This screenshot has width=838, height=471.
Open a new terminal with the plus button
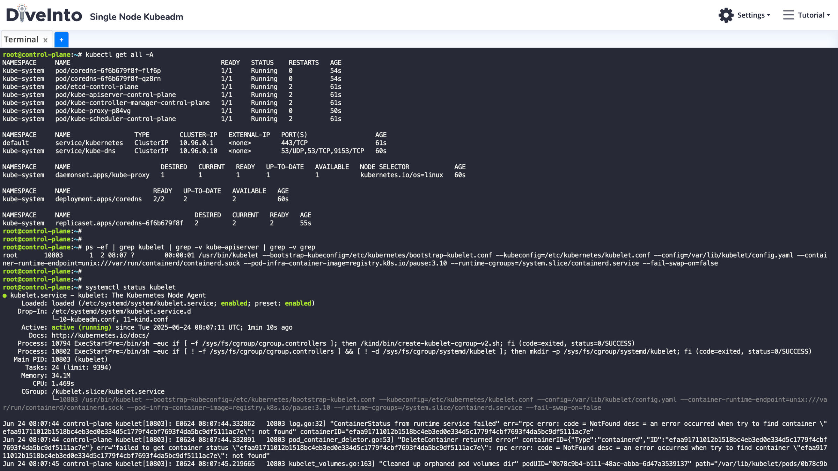click(61, 40)
